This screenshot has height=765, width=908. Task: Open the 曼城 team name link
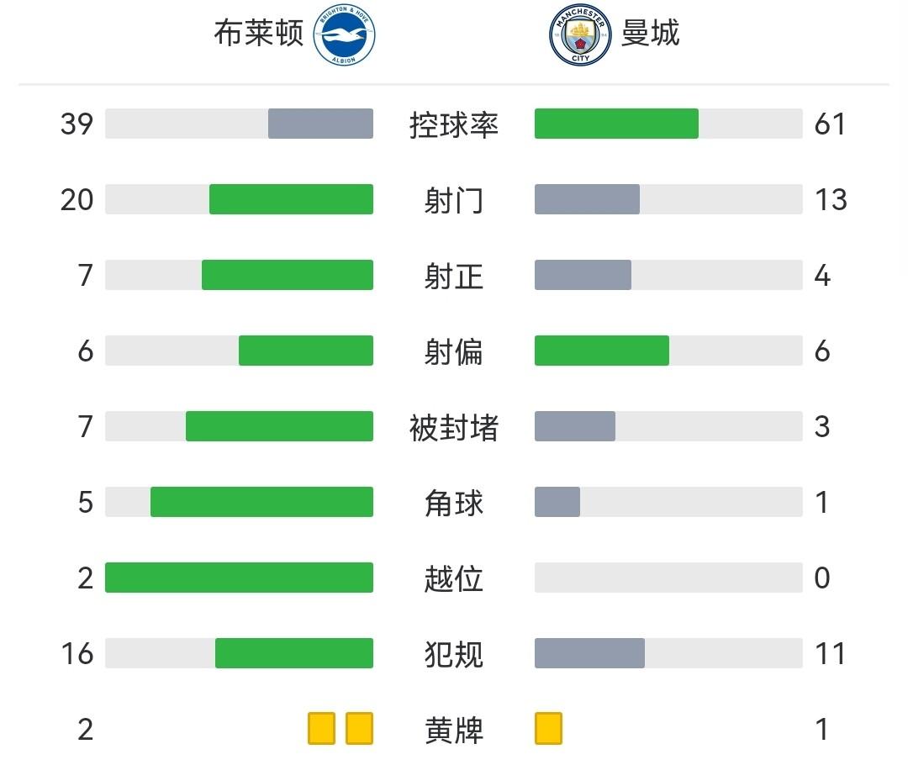650,34
